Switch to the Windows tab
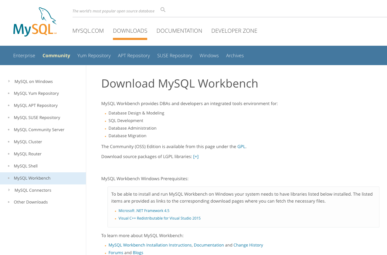Image resolution: width=387 pixels, height=255 pixels. pos(209,55)
